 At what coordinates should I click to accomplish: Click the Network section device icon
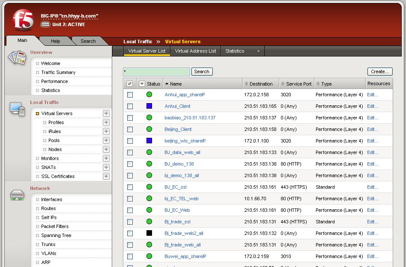coord(17,195)
